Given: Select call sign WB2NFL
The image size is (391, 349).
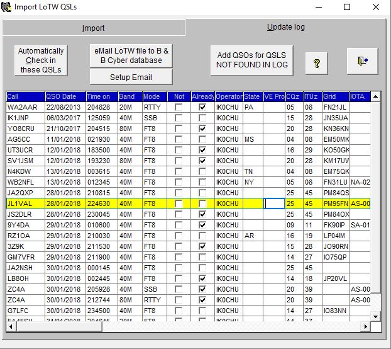Looking at the screenshot, I should (x=21, y=182).
